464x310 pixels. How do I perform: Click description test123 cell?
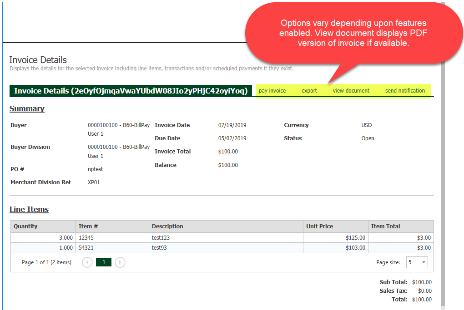226,238
